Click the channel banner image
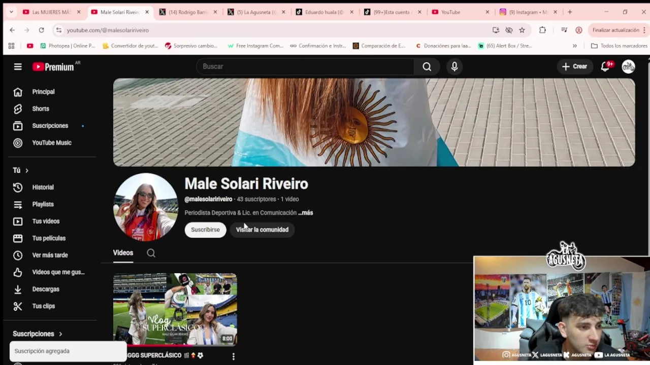This screenshot has height=365, width=650. (x=374, y=122)
